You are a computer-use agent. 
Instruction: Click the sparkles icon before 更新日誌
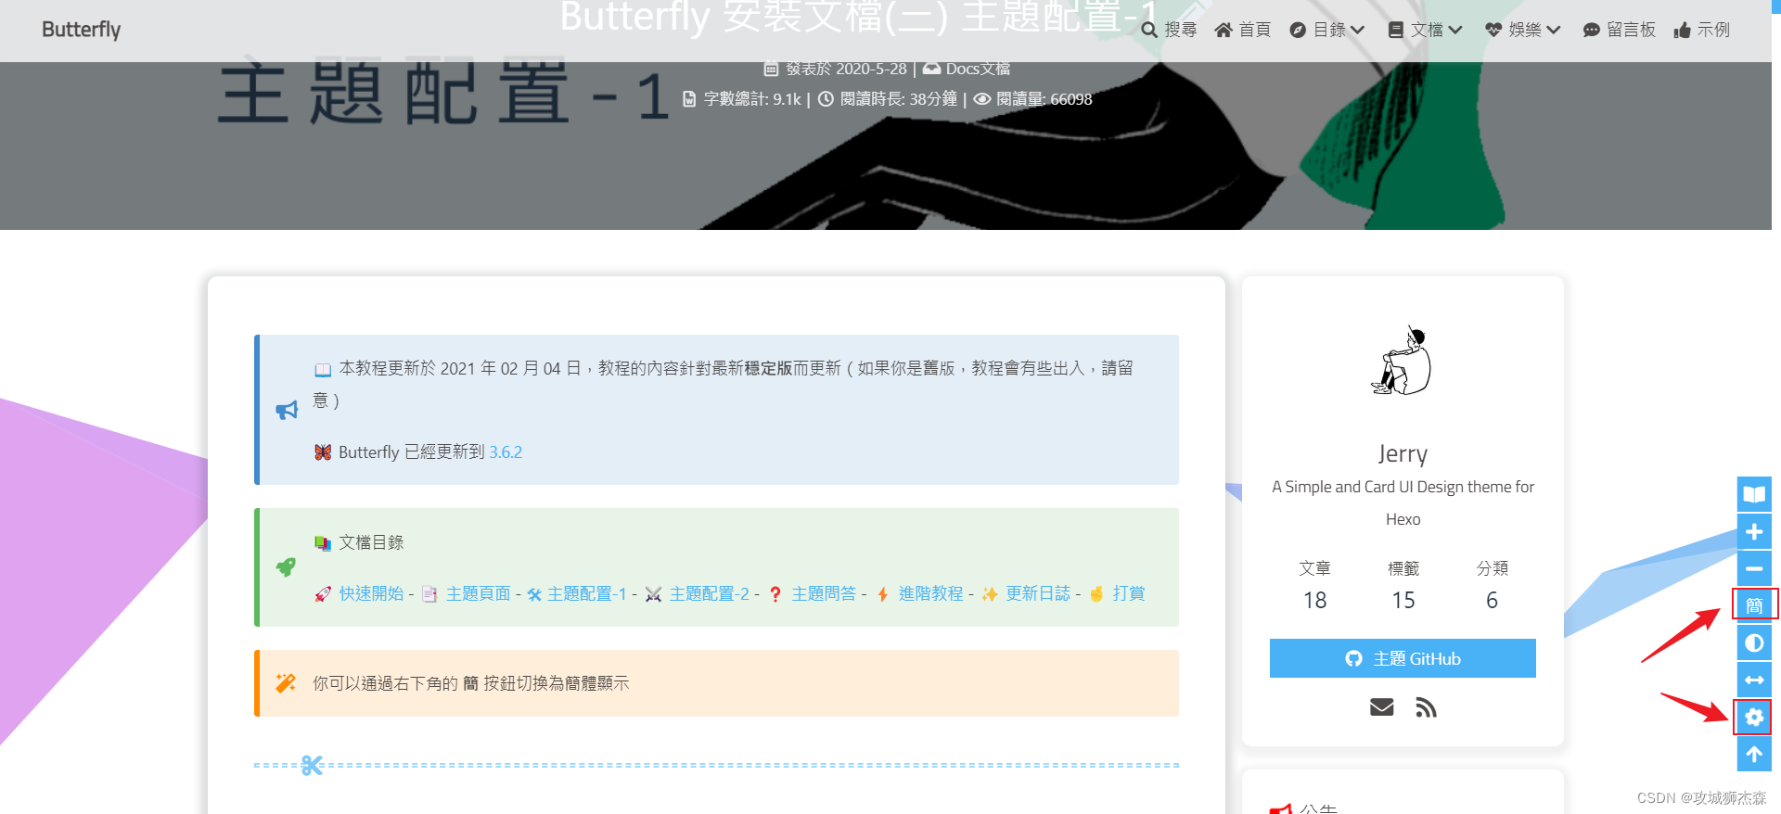pos(990,594)
